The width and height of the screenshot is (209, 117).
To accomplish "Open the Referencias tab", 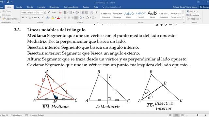I will click(x=54, y=7).
